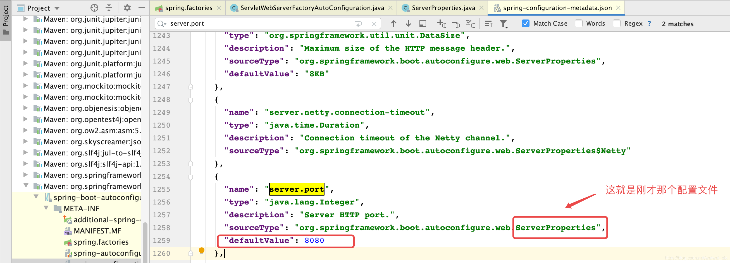730x263 pixels.
Task: Click fold end marker at line 1247
Action: point(191,87)
